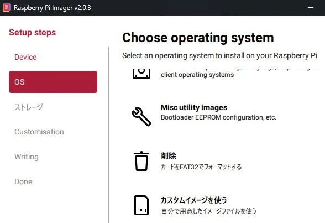Click the .img file icon for custom image
Screen dimensions: 325x223
click(x=141, y=205)
